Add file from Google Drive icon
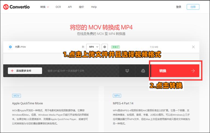The height and width of the screenshot is (133, 210). (143, 71)
